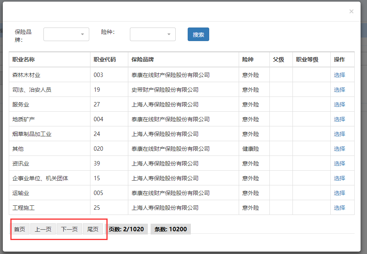
Task: Go to the first page with 首页
Action: click(x=20, y=229)
